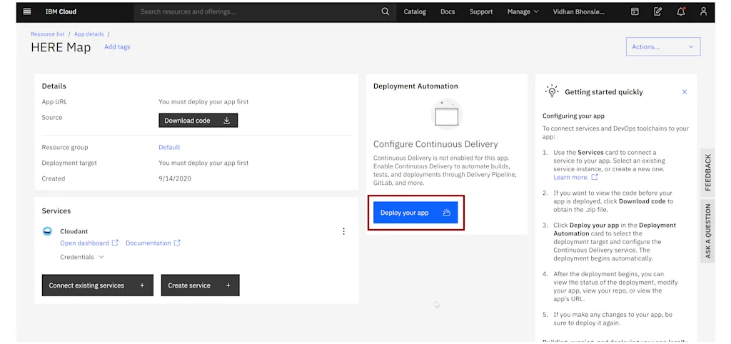Open Cloudant overflow menu (three dots)
Image resolution: width=731 pixels, height=344 pixels.
coord(343,231)
